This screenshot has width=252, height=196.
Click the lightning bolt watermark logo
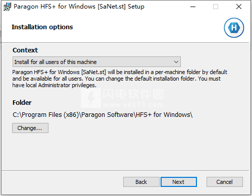click(x=91, y=98)
